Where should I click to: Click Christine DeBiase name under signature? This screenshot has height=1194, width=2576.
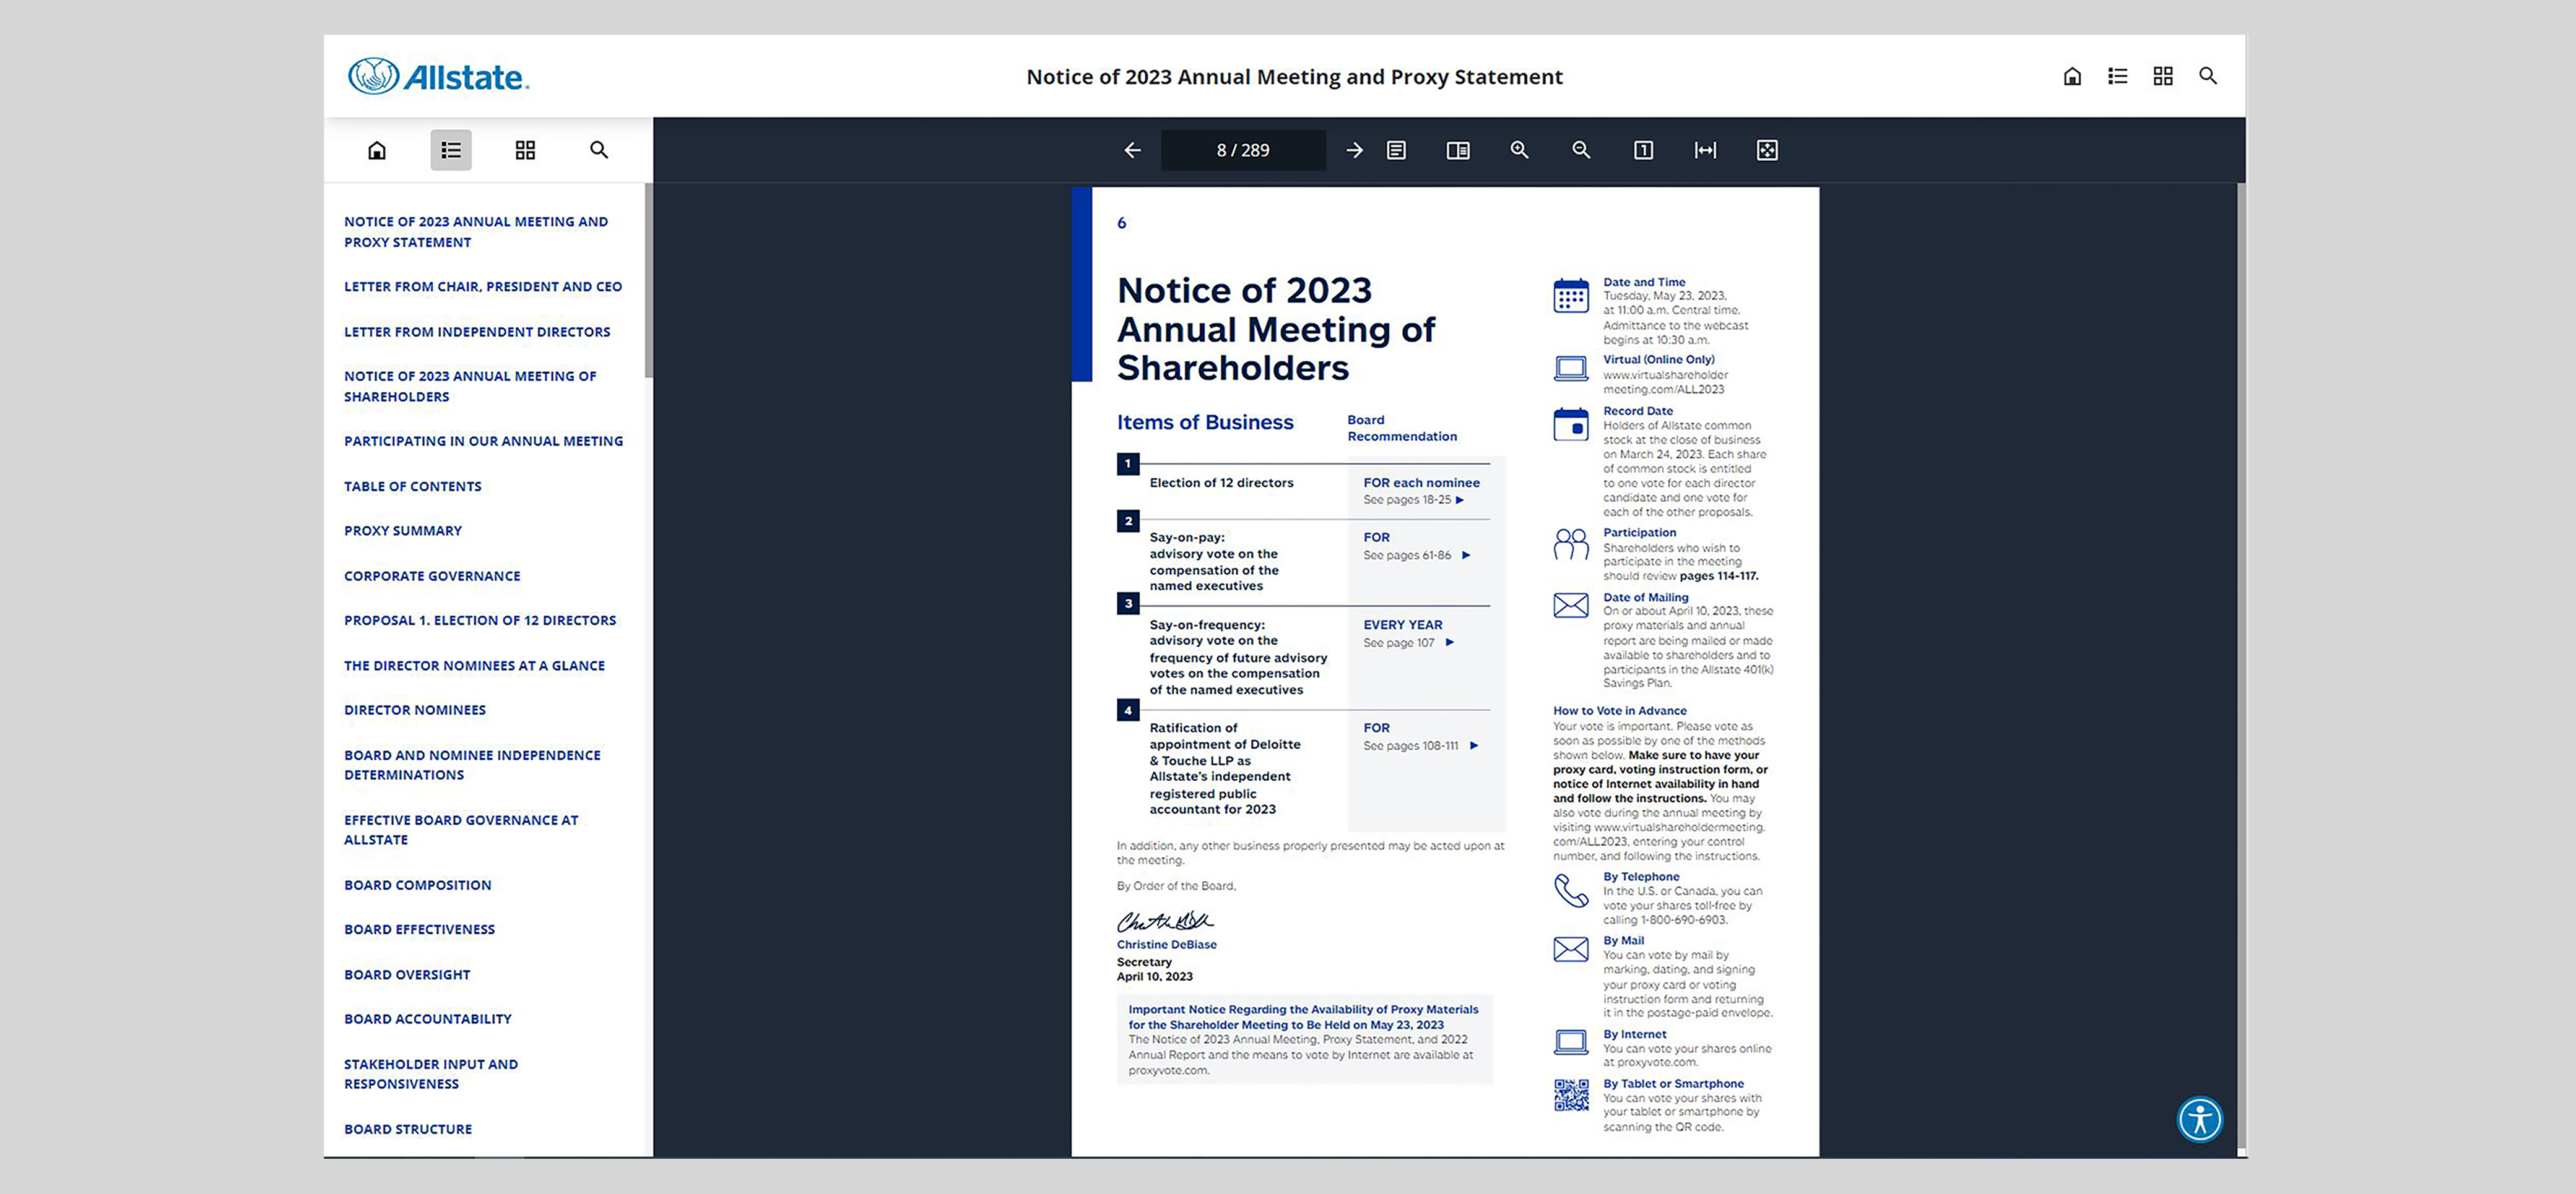1166,944
